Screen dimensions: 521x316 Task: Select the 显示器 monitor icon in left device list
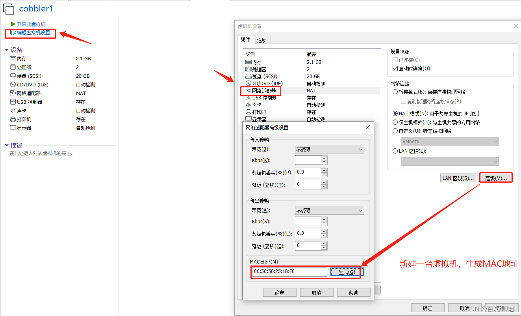[13, 128]
